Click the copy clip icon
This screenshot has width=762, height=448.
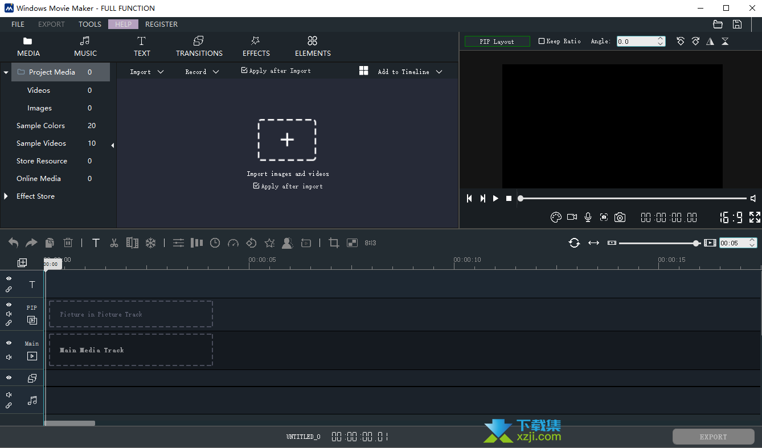[50, 243]
